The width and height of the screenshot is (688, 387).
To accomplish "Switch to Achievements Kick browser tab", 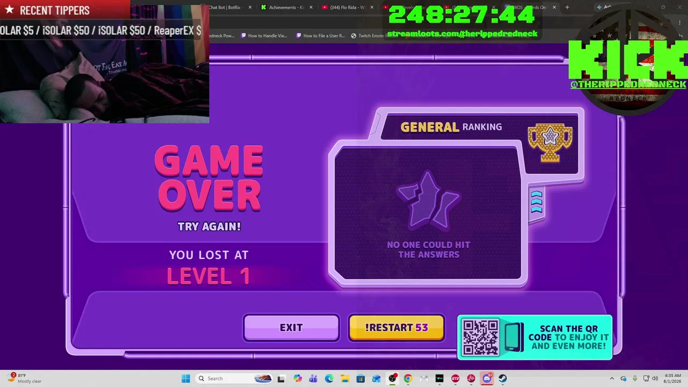I will click(x=285, y=8).
